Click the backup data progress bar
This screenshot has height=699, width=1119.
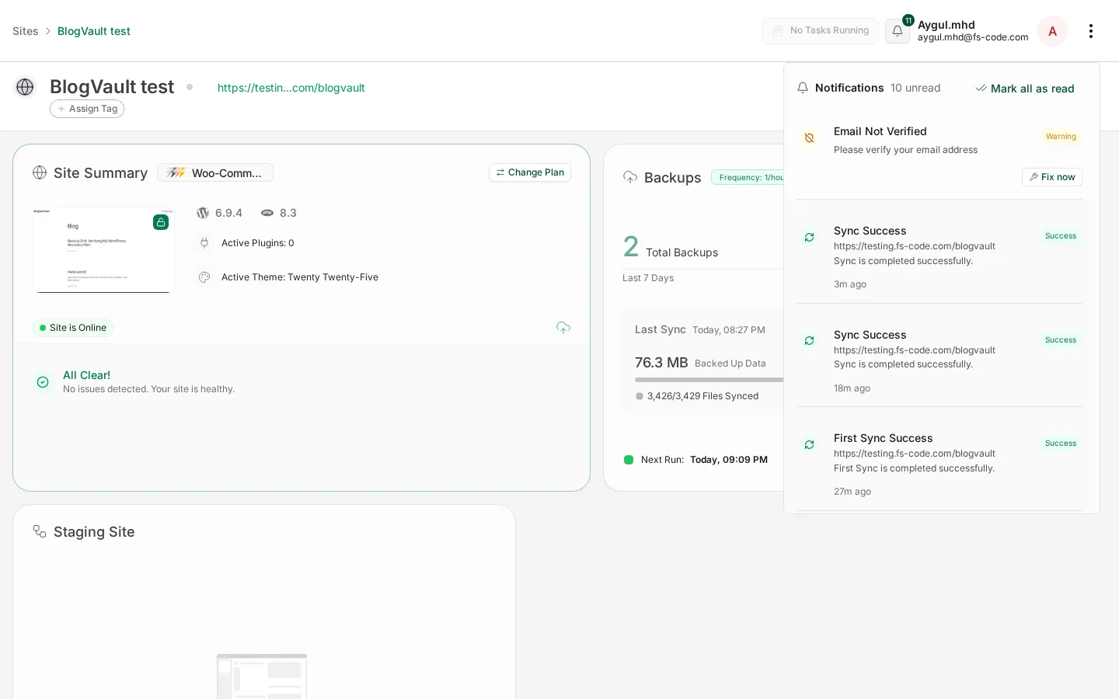pos(709,380)
